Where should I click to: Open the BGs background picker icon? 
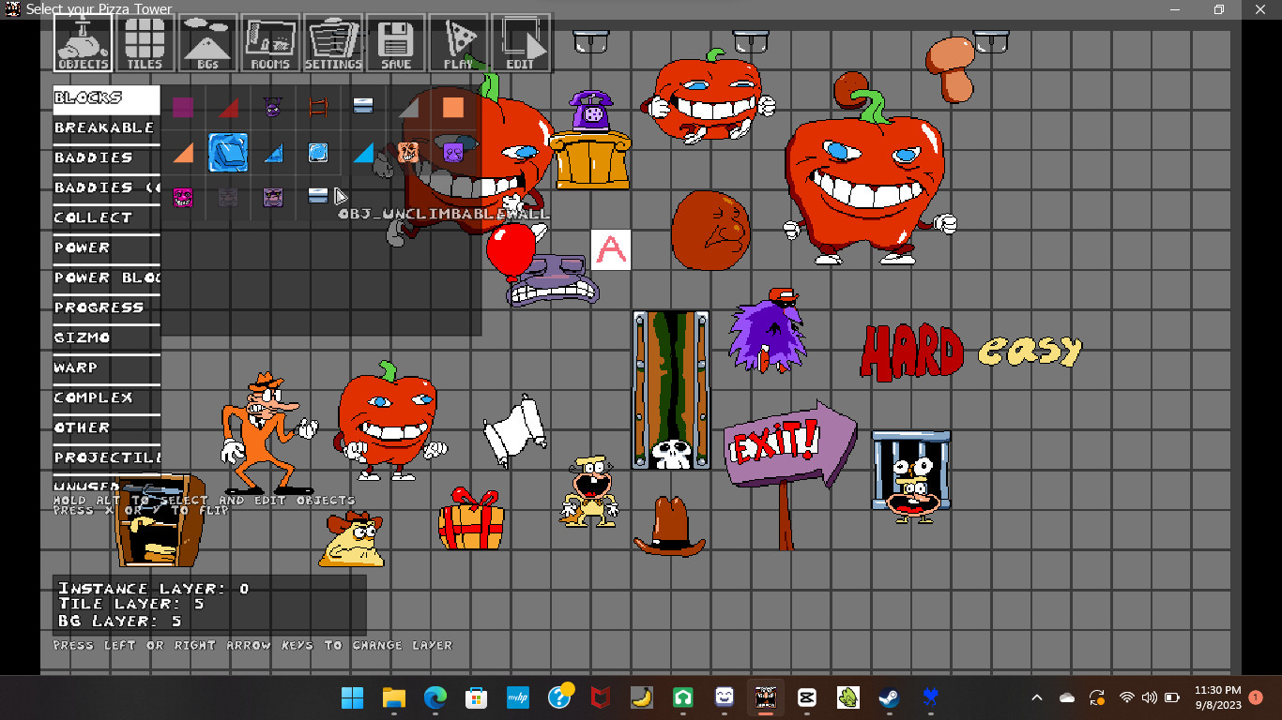click(206, 42)
